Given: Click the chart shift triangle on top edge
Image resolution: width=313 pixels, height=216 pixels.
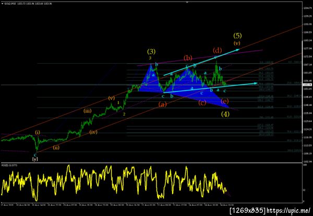Looking at the screenshot, I should click(187, 2).
